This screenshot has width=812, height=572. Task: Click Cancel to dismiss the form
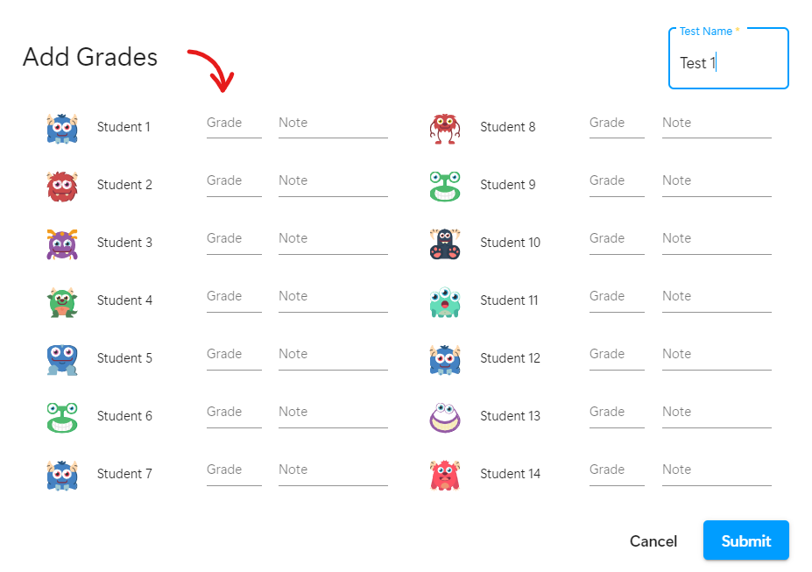[653, 541]
